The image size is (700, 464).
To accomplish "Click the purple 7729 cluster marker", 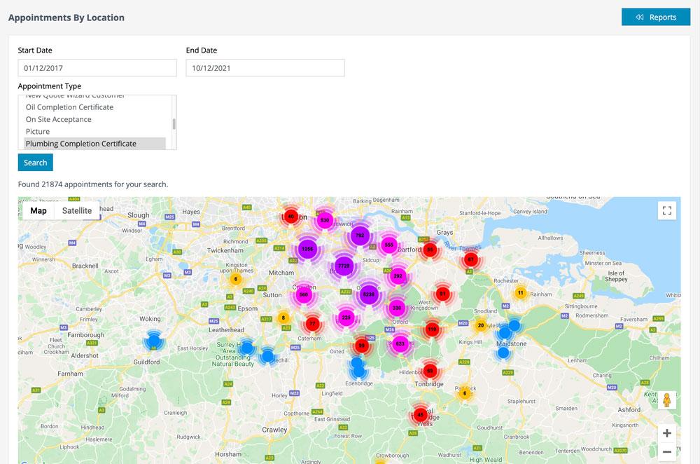I will pyautogui.click(x=343, y=266).
